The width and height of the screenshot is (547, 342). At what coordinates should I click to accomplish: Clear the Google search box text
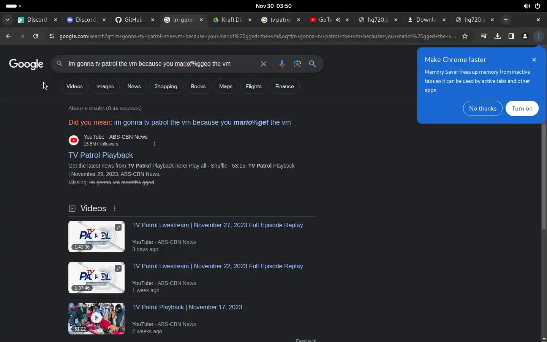point(264,64)
